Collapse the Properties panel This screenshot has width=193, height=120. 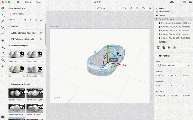(157, 56)
